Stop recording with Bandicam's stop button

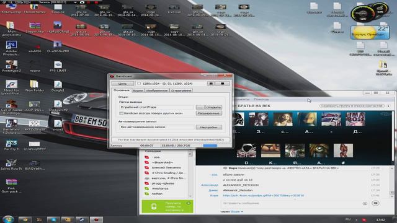coord(223,84)
